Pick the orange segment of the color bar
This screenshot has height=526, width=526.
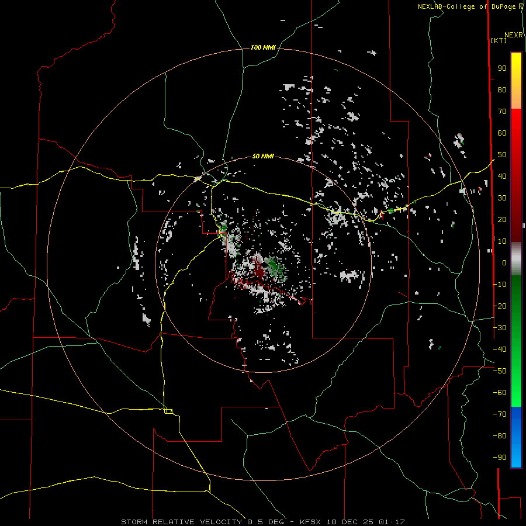[x=516, y=99]
